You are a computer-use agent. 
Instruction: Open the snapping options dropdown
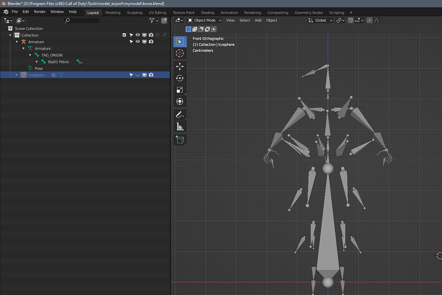(359, 20)
